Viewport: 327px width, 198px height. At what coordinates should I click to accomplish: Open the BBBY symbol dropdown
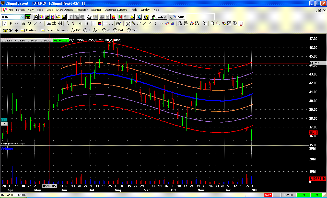[22, 17]
